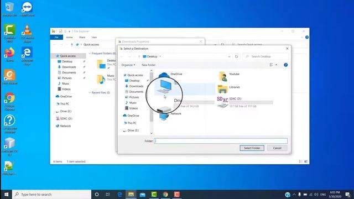Open the volume icon in the system tray
Image resolution: width=354 pixels, height=199 pixels.
point(316,194)
